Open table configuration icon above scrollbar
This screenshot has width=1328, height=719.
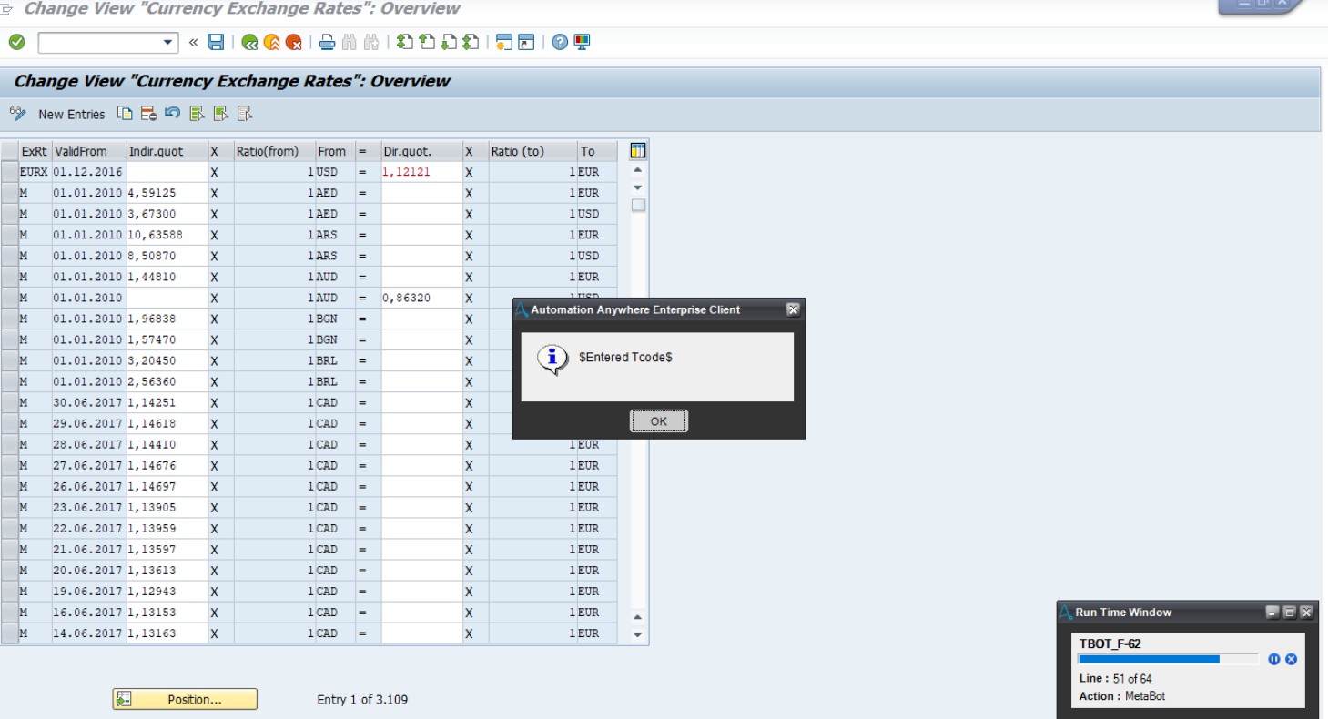pos(637,151)
